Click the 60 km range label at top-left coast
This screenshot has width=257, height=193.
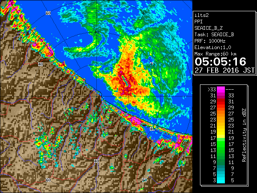click(48, 13)
